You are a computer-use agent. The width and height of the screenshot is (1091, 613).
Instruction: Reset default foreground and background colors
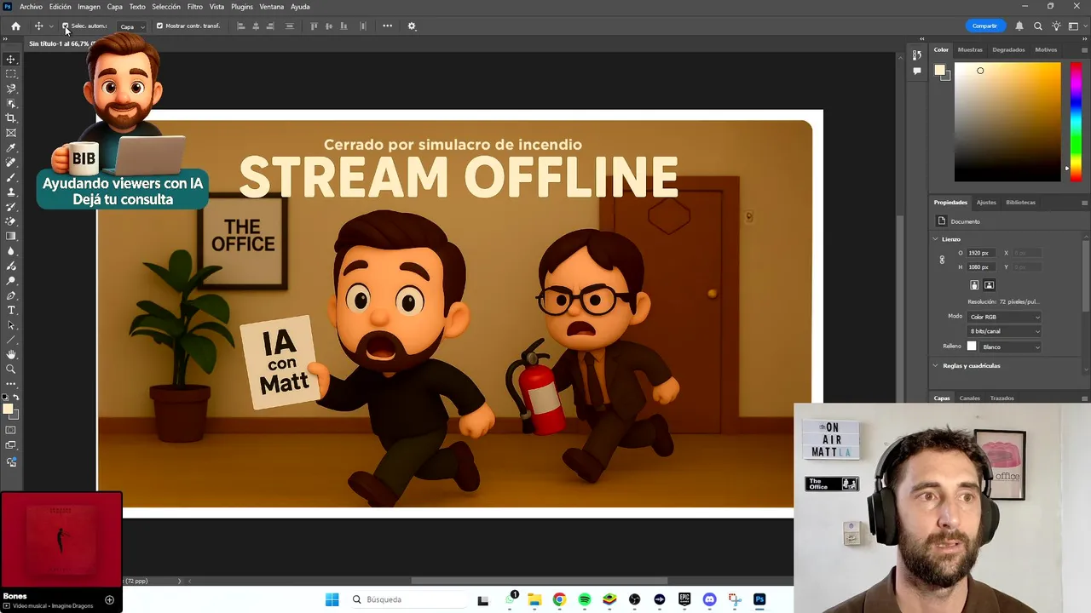click(x=5, y=398)
